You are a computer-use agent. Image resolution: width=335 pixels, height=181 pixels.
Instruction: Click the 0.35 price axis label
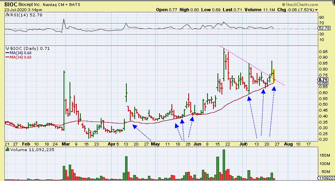point(323,122)
